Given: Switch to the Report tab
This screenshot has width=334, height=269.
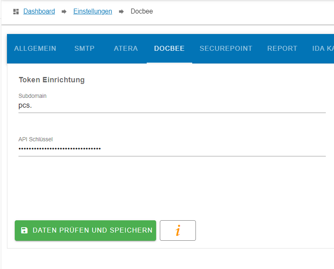Looking at the screenshot, I should tap(282, 49).
